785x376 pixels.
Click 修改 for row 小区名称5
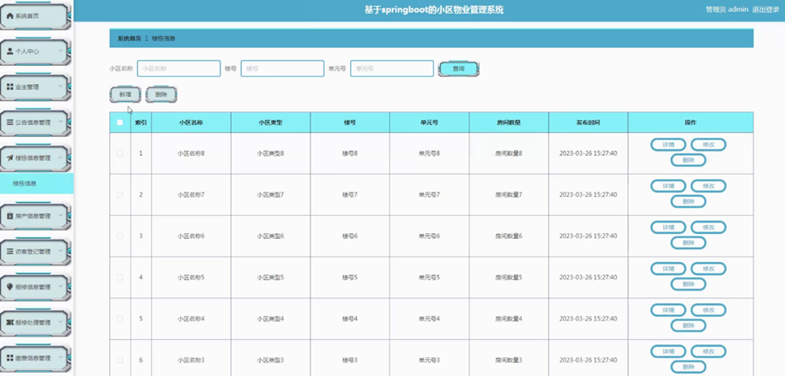(x=709, y=269)
